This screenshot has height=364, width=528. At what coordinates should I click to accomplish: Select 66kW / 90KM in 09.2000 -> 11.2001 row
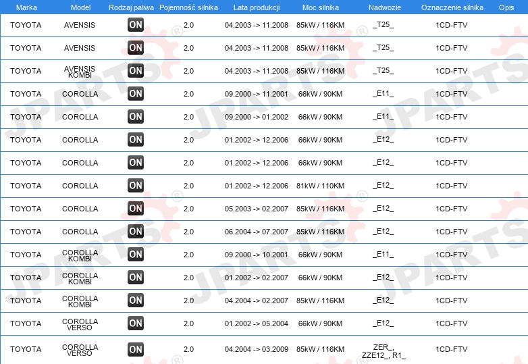click(x=320, y=94)
